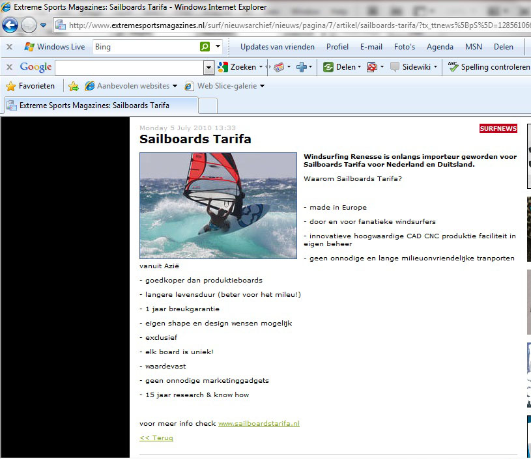Expand the Bing search options dropdown

[x=218, y=46]
